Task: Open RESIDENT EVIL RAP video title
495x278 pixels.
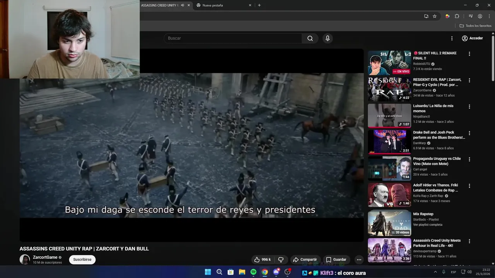Action: click(437, 82)
